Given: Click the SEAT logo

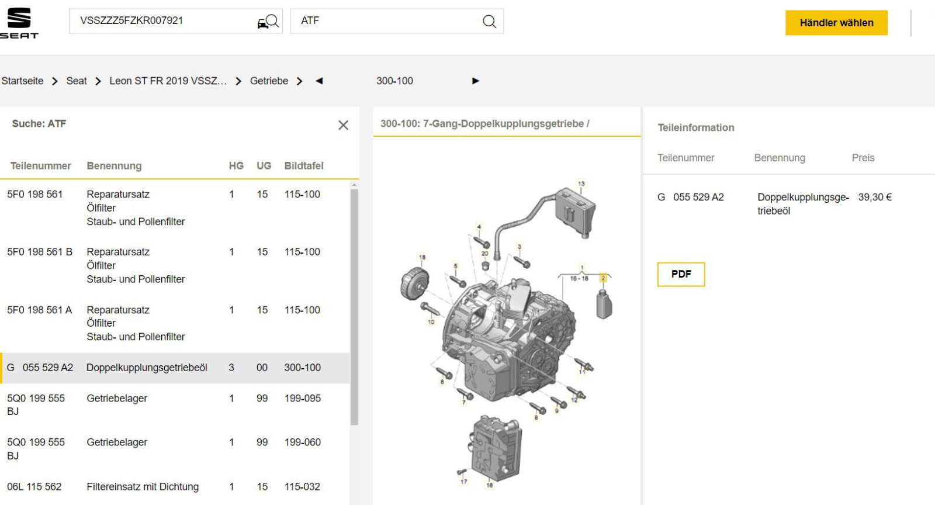Looking at the screenshot, I should click(19, 23).
